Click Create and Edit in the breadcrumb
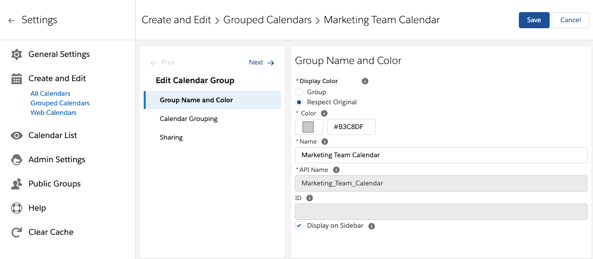593x259 pixels. tap(176, 20)
